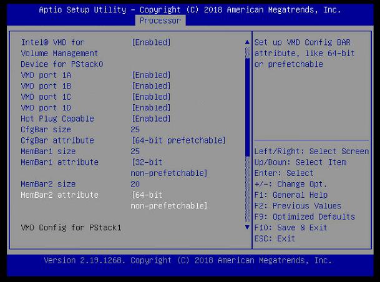Click the Left/Right: Select Screen hint
Screen dimensions: 380x282
pyautogui.click(x=311, y=152)
